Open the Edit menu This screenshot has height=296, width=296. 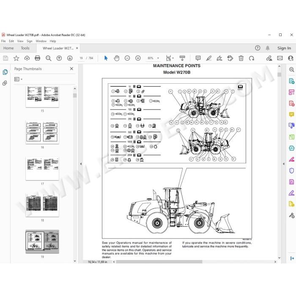point(11,41)
